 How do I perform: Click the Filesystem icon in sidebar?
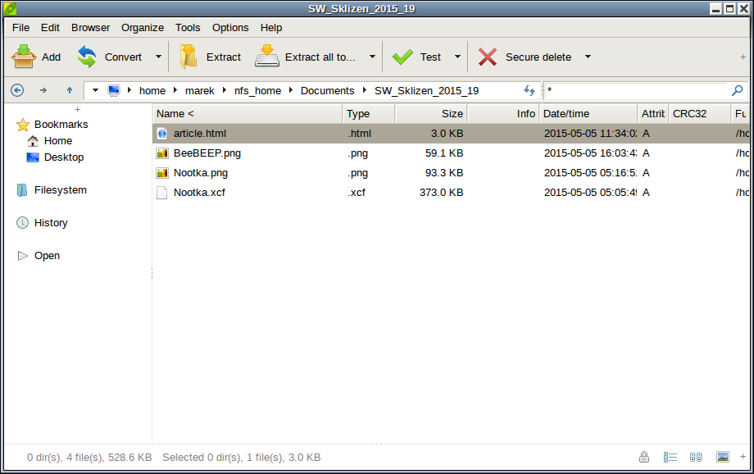22,190
